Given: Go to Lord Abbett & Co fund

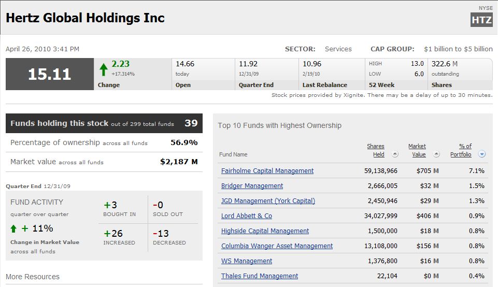Looking at the screenshot, I should click(247, 216).
